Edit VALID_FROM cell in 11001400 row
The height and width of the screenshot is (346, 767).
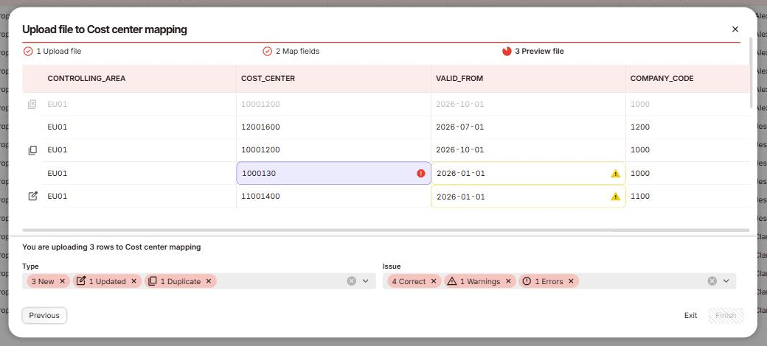tap(528, 196)
